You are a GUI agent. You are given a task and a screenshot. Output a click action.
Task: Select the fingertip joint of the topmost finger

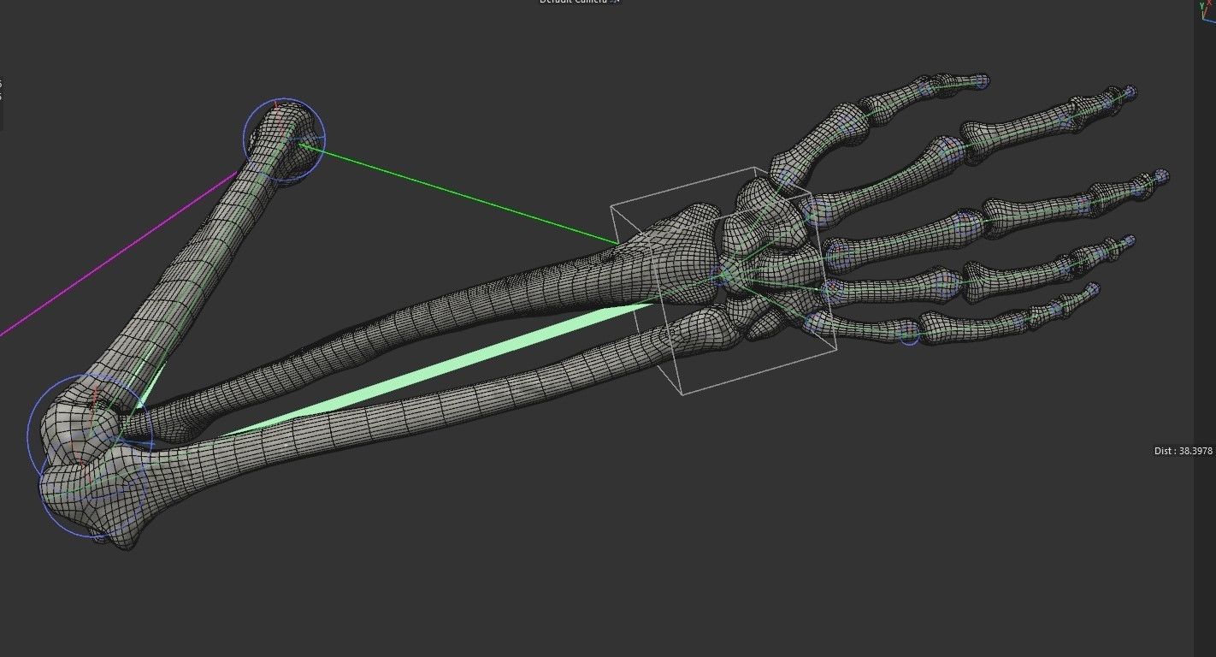pyautogui.click(x=981, y=82)
